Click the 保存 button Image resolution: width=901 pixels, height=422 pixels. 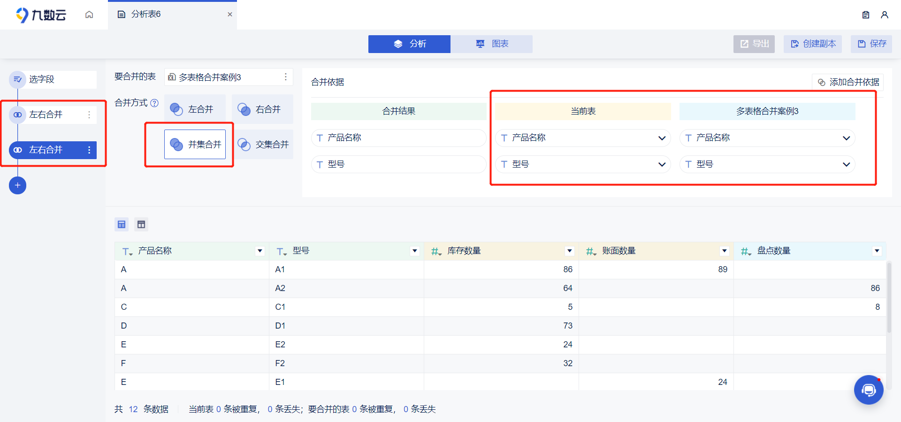[871, 44]
